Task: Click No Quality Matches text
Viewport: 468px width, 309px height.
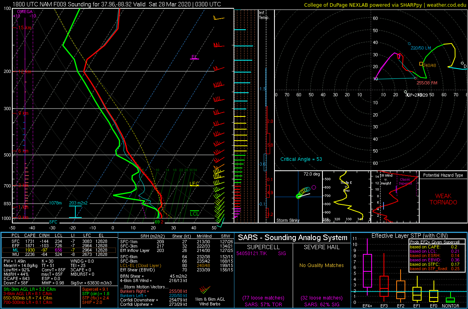Action: pos(322,265)
